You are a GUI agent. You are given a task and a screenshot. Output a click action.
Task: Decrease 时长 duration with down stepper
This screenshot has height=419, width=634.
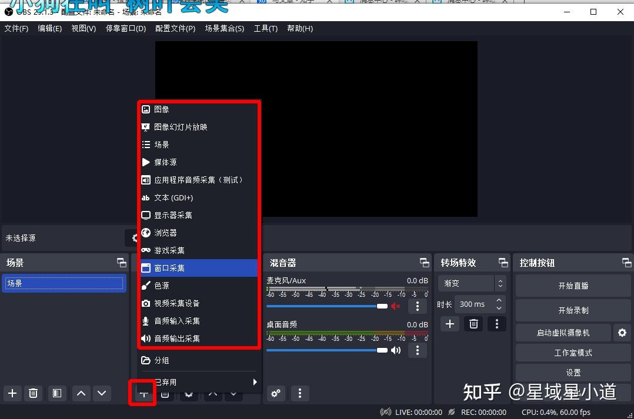pos(499,309)
